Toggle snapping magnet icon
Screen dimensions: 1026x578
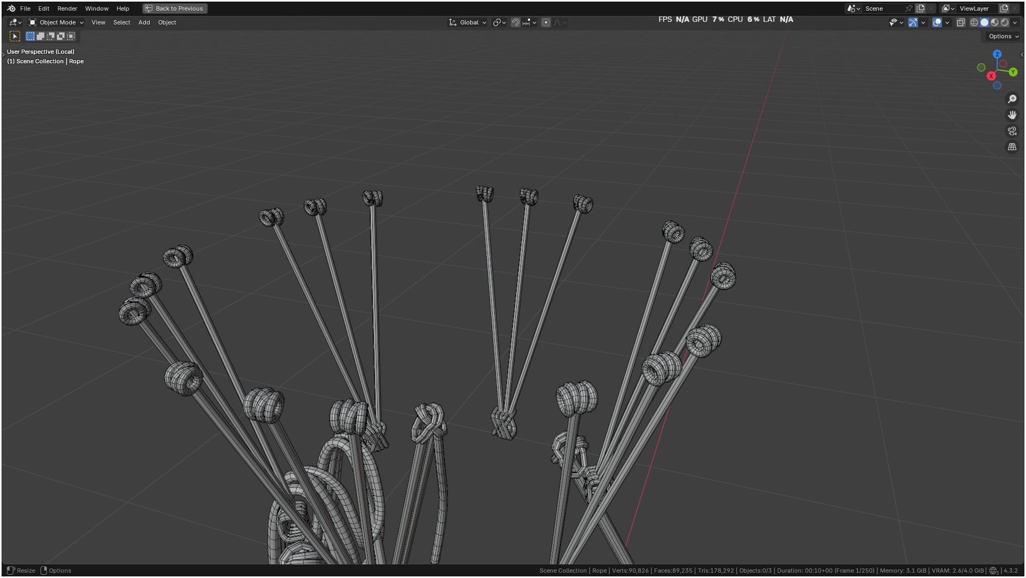coord(515,22)
